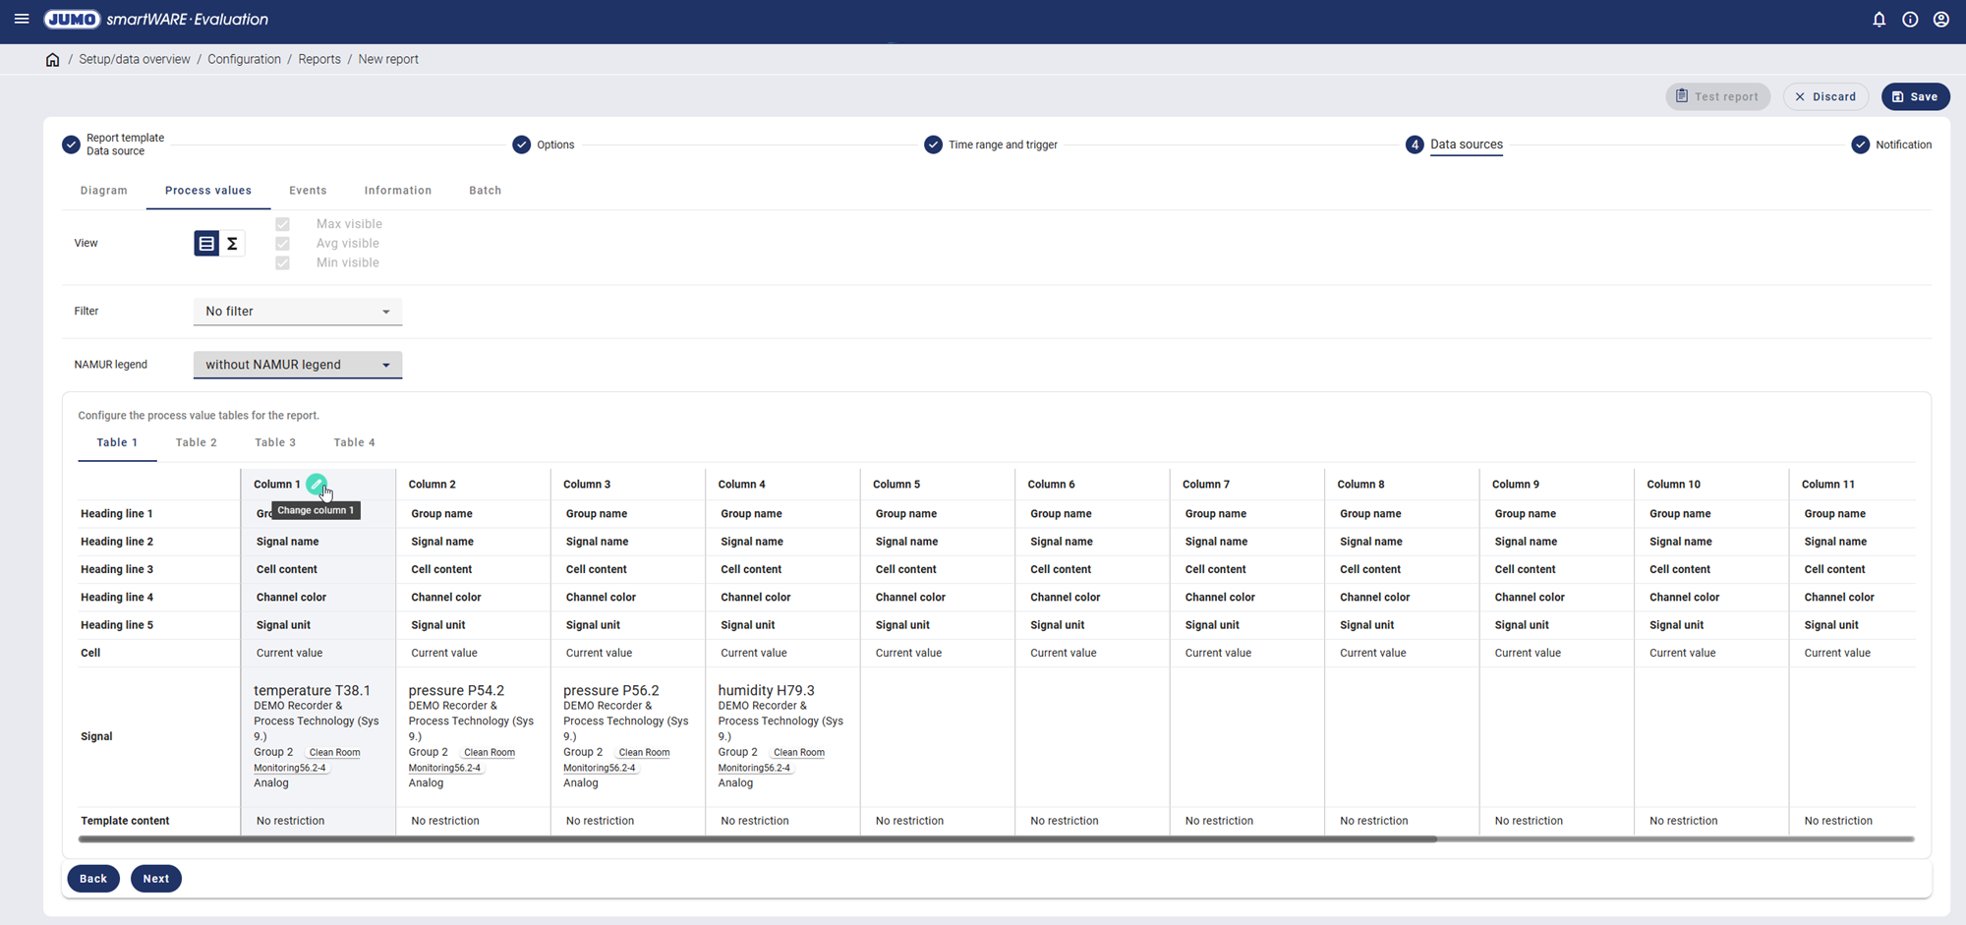The image size is (1966, 925).
Task: Jump to the Time range and trigger step
Action: tap(1002, 145)
